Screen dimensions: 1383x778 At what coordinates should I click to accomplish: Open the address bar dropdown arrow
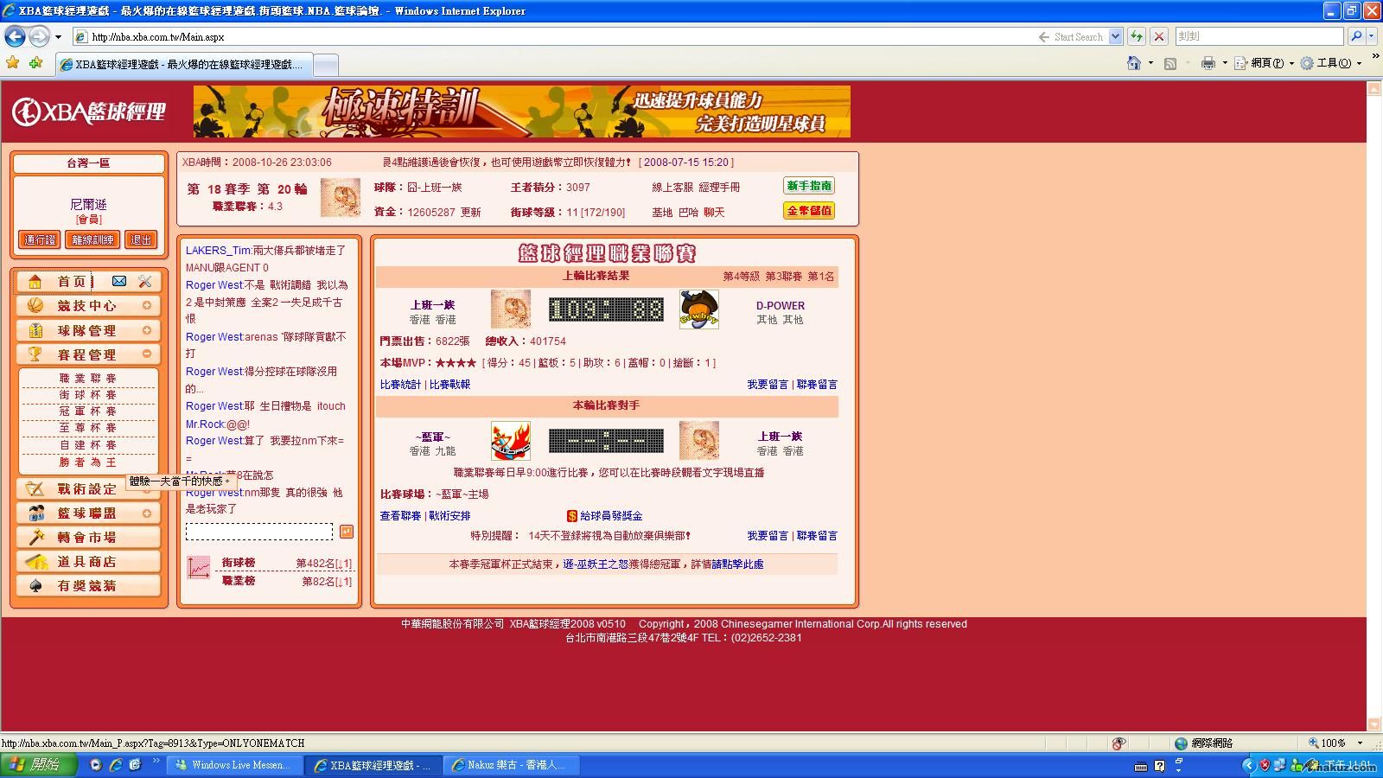(1115, 36)
